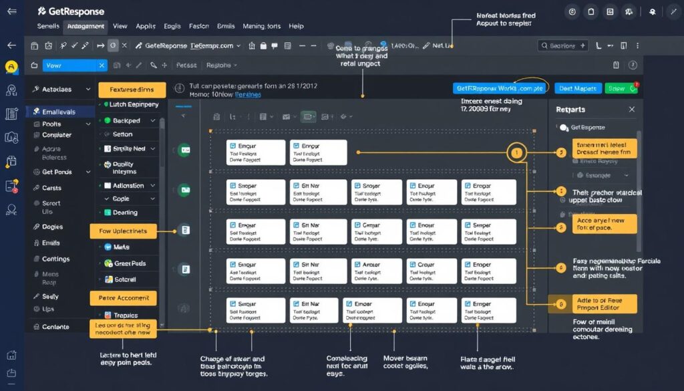684x391 pixels.
Task: Click the green icon next to the first card row
Action: point(184,150)
